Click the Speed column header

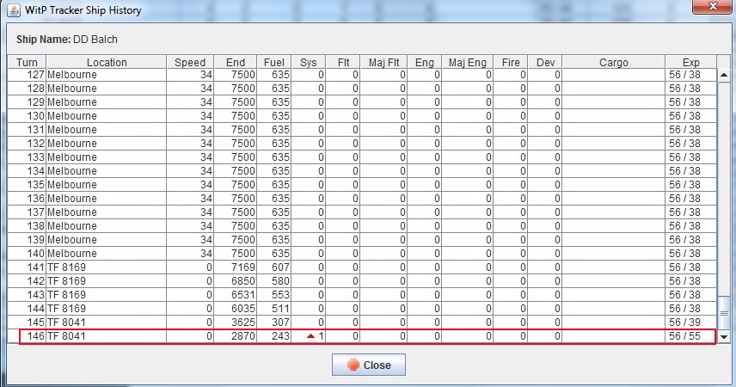[190, 62]
